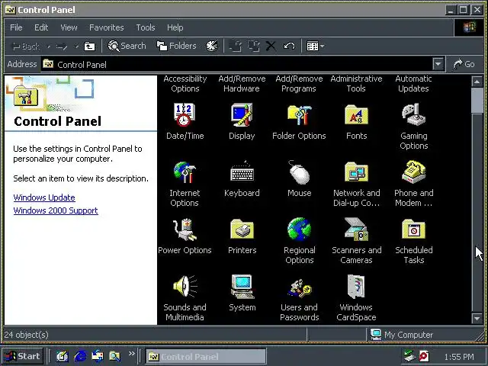The image size is (488, 366).
Task: Open the Back history dropdown arrow
Action: pos(49,47)
